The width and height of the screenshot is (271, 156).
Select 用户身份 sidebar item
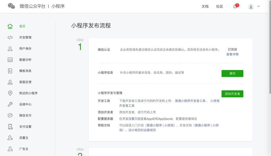[25, 49]
